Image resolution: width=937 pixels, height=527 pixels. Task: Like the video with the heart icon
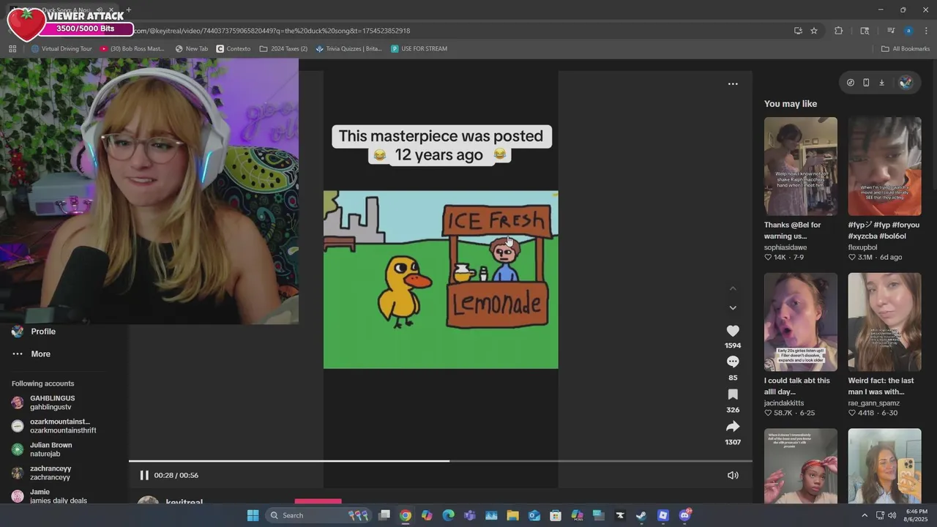coord(733,331)
